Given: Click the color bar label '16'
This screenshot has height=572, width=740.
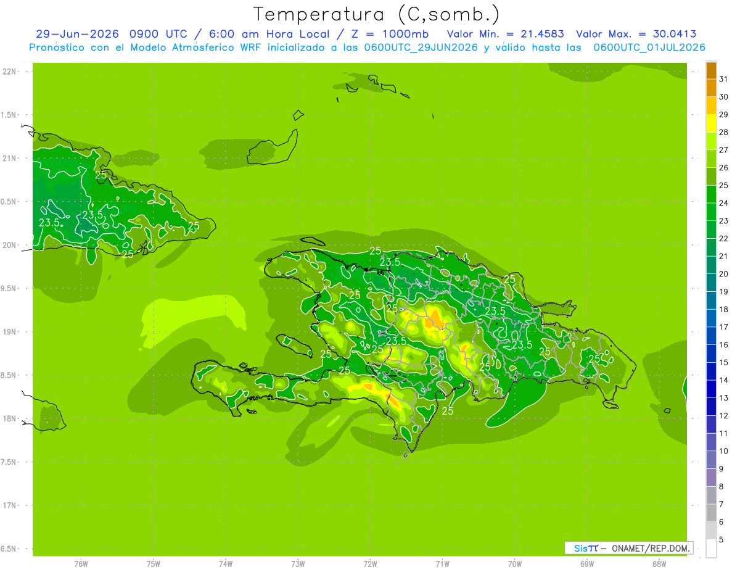Looking at the screenshot, I should (723, 345).
